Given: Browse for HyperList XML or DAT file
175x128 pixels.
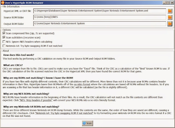Looking at the screenshot, I should tap(170, 11).
